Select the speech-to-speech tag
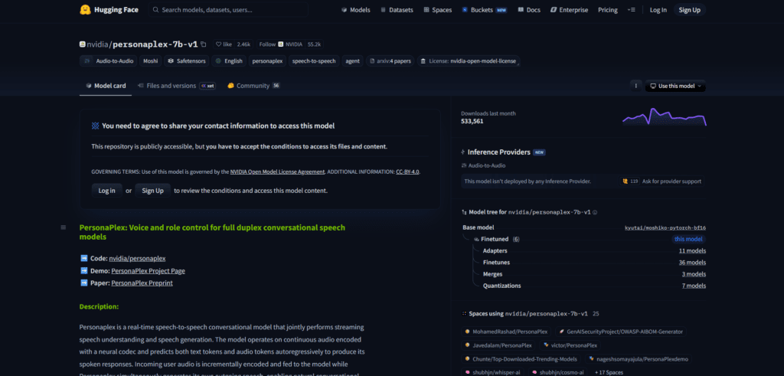The image size is (784, 376). pos(314,61)
